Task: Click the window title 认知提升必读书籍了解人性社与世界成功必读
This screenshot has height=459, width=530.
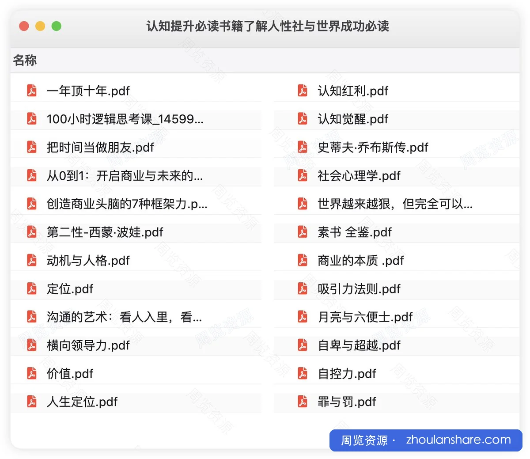Action: pos(268,26)
